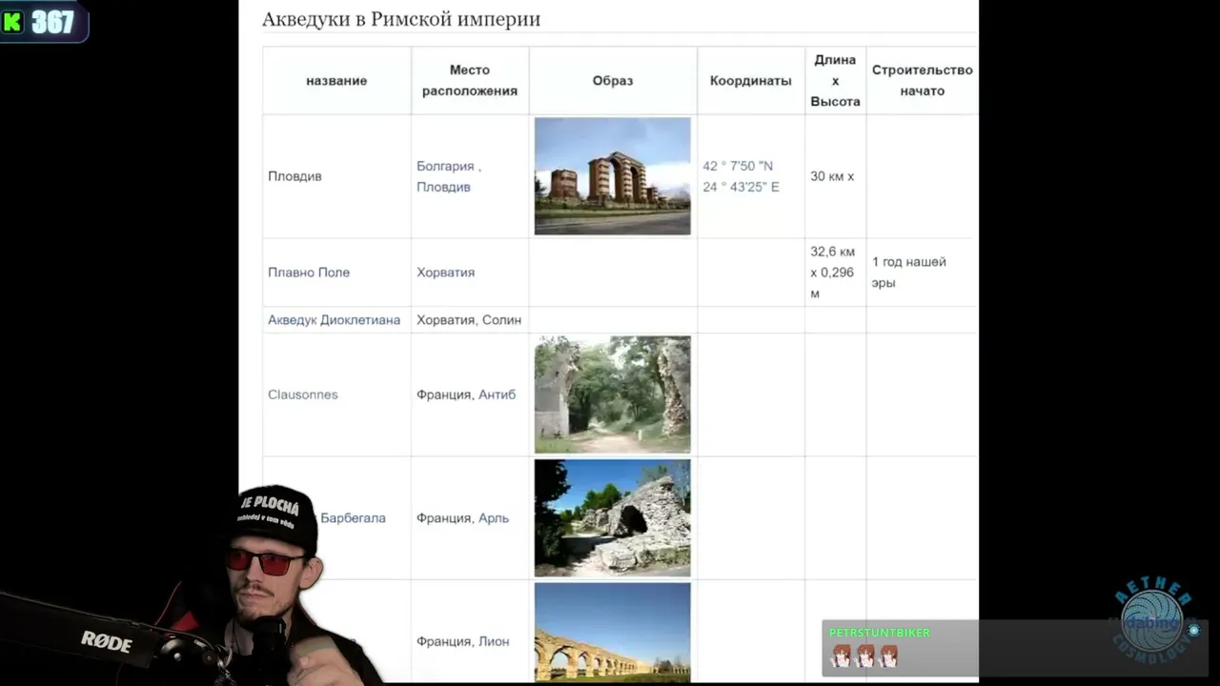Click the Место расположения column header
Image resolution: width=1220 pixels, height=686 pixels.
470,81
